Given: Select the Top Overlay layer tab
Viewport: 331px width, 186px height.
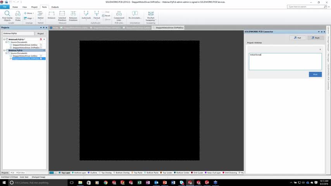Looking at the screenshot, I should 105,173.
